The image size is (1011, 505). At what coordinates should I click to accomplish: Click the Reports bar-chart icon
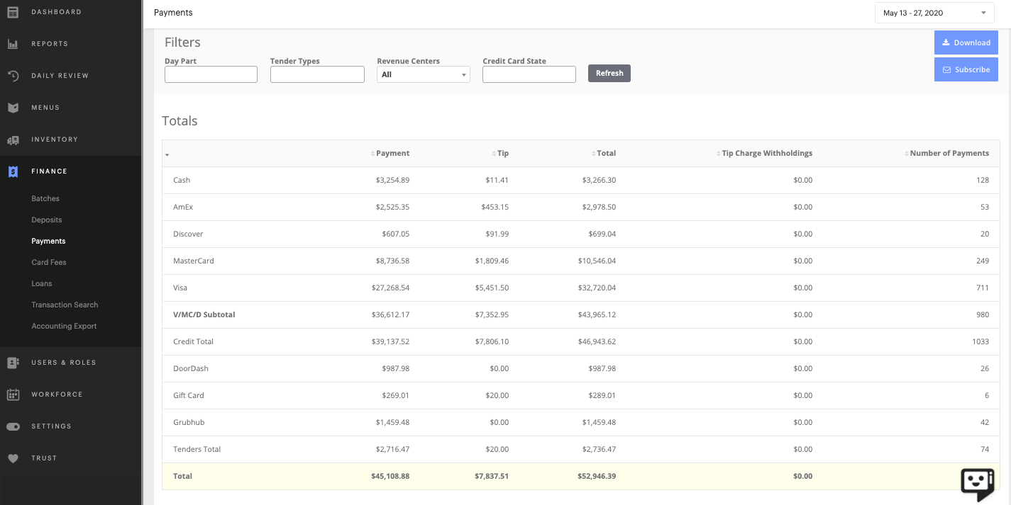coord(12,43)
